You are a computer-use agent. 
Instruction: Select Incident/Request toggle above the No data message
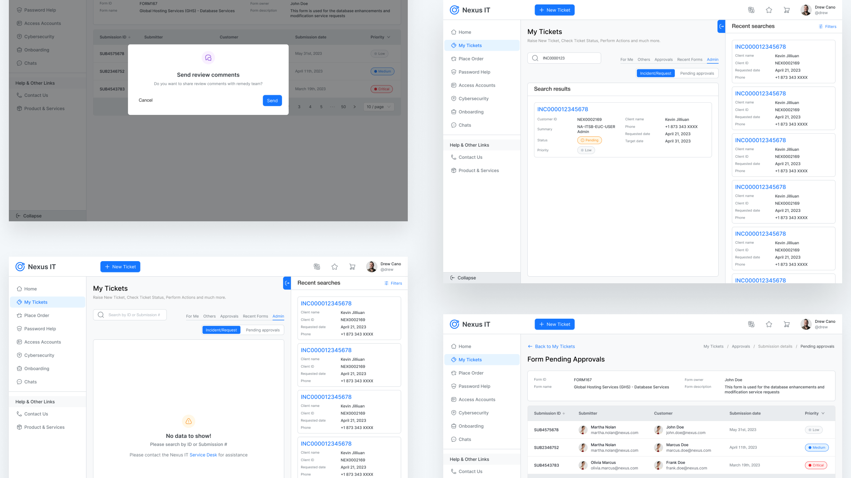(221, 330)
